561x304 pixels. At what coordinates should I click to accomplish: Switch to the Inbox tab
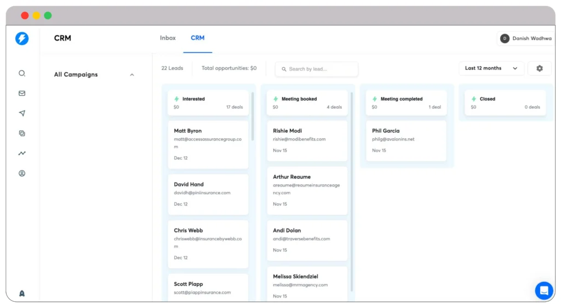point(168,38)
